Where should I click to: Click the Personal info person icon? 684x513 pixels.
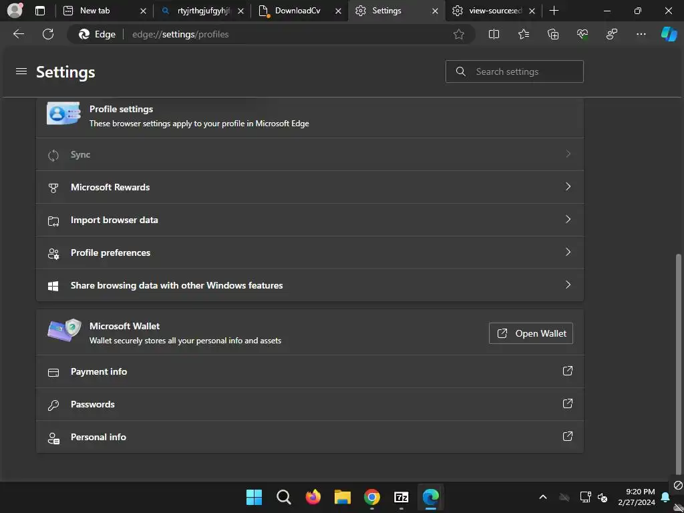pyautogui.click(x=53, y=438)
